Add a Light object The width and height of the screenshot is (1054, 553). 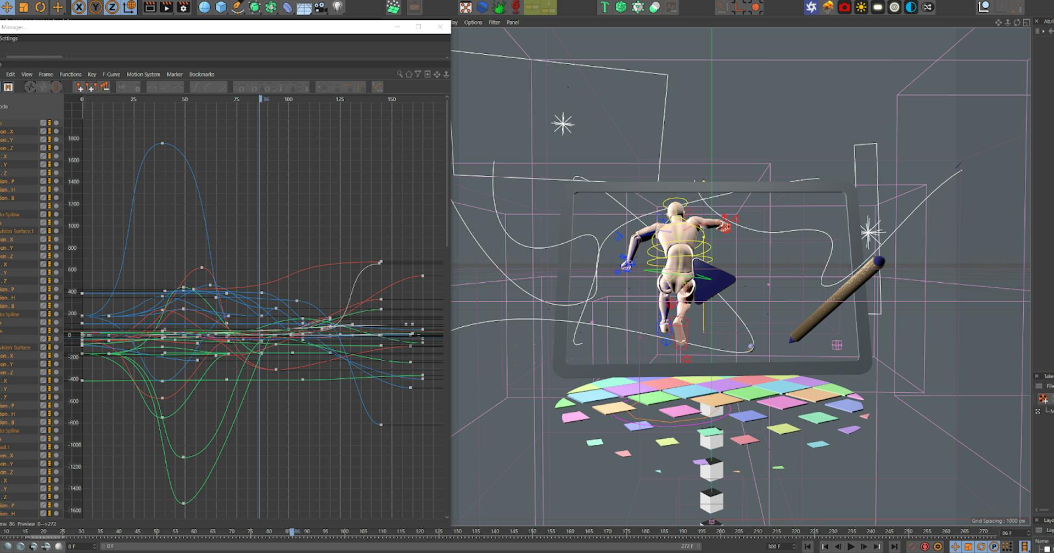point(338,7)
